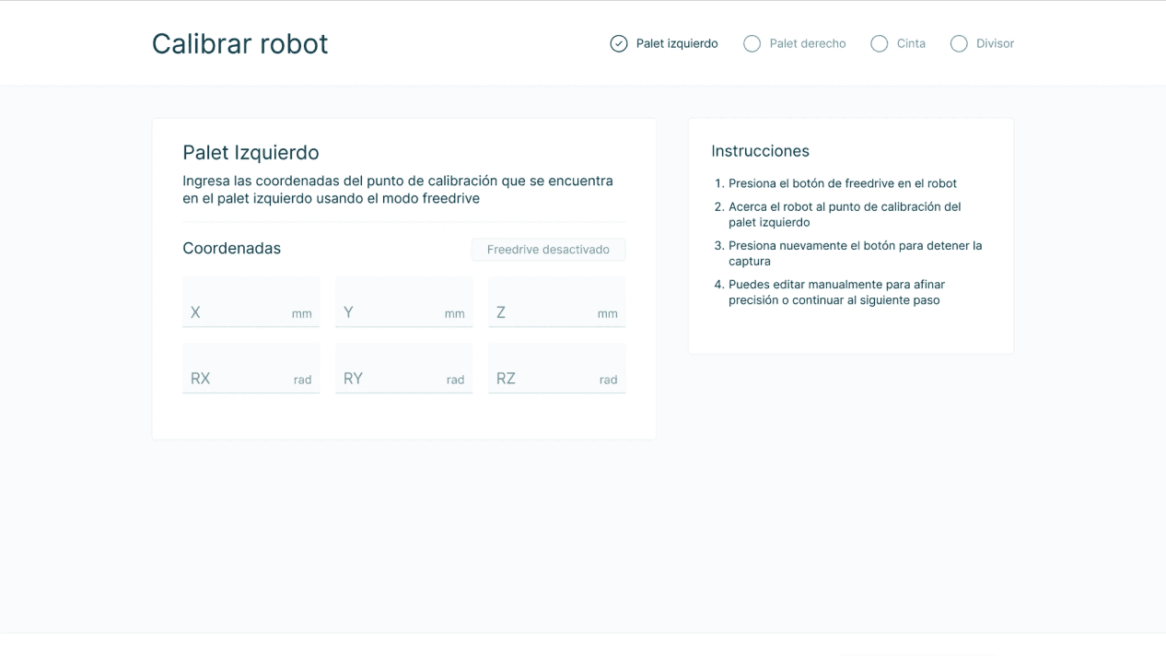Click instruction 'Acerca el robot al punto'
1166x656 pixels.
845,215
